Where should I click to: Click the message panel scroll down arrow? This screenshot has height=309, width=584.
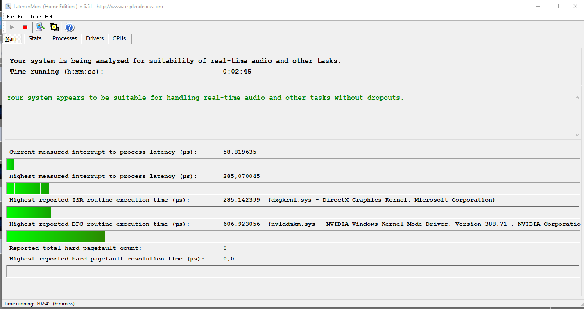pyautogui.click(x=577, y=135)
